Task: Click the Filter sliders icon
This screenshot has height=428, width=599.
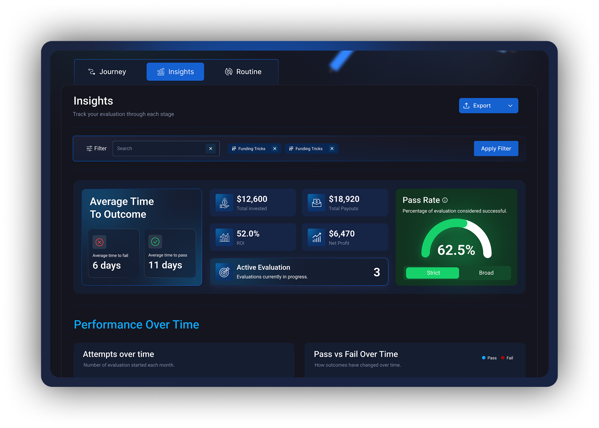Action: pos(89,148)
